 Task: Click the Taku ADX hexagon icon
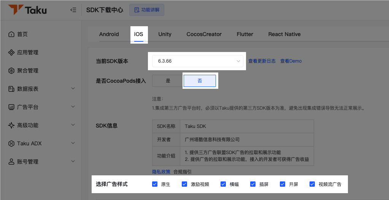tap(11, 143)
